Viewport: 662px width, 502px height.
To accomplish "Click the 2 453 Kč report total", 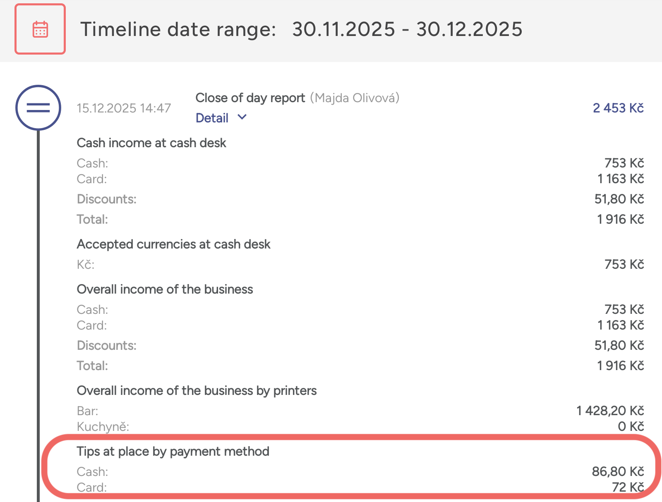I will 618,108.
